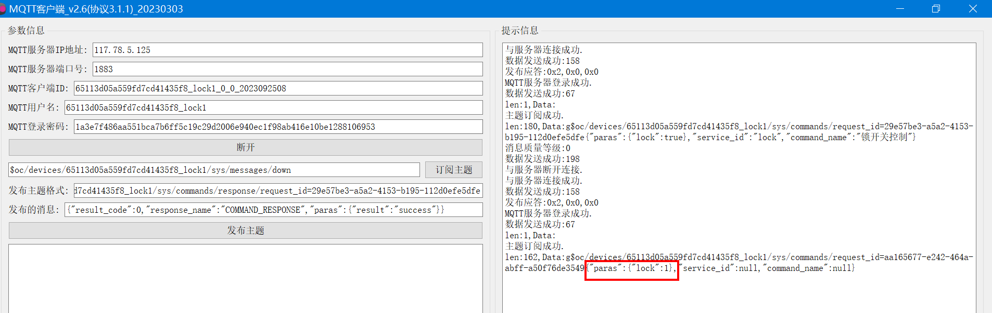Click the first MQTT服务器登录成功 log line

[x=549, y=83]
